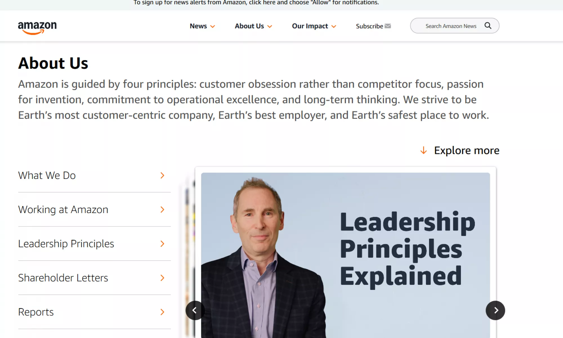Advance to the next carousel slide
This screenshot has width=563, height=338.
495,310
